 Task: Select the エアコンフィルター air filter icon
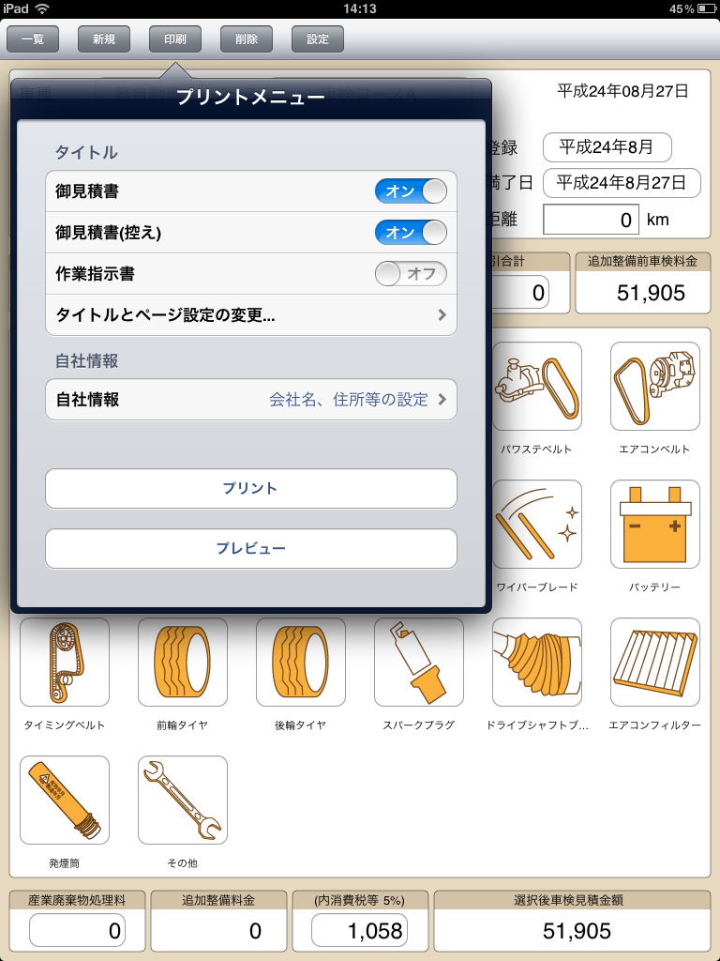(655, 662)
